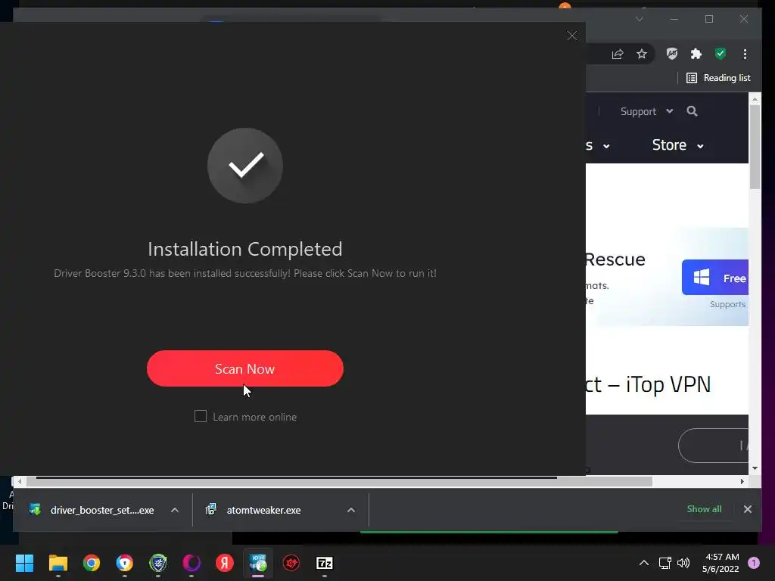775x581 pixels.
Task: Open the green shield security app icon
Action: (x=158, y=563)
